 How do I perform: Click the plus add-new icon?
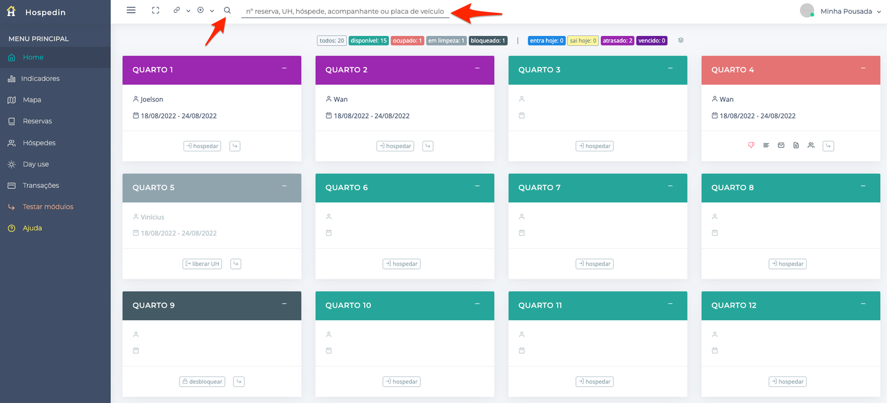coord(201,10)
